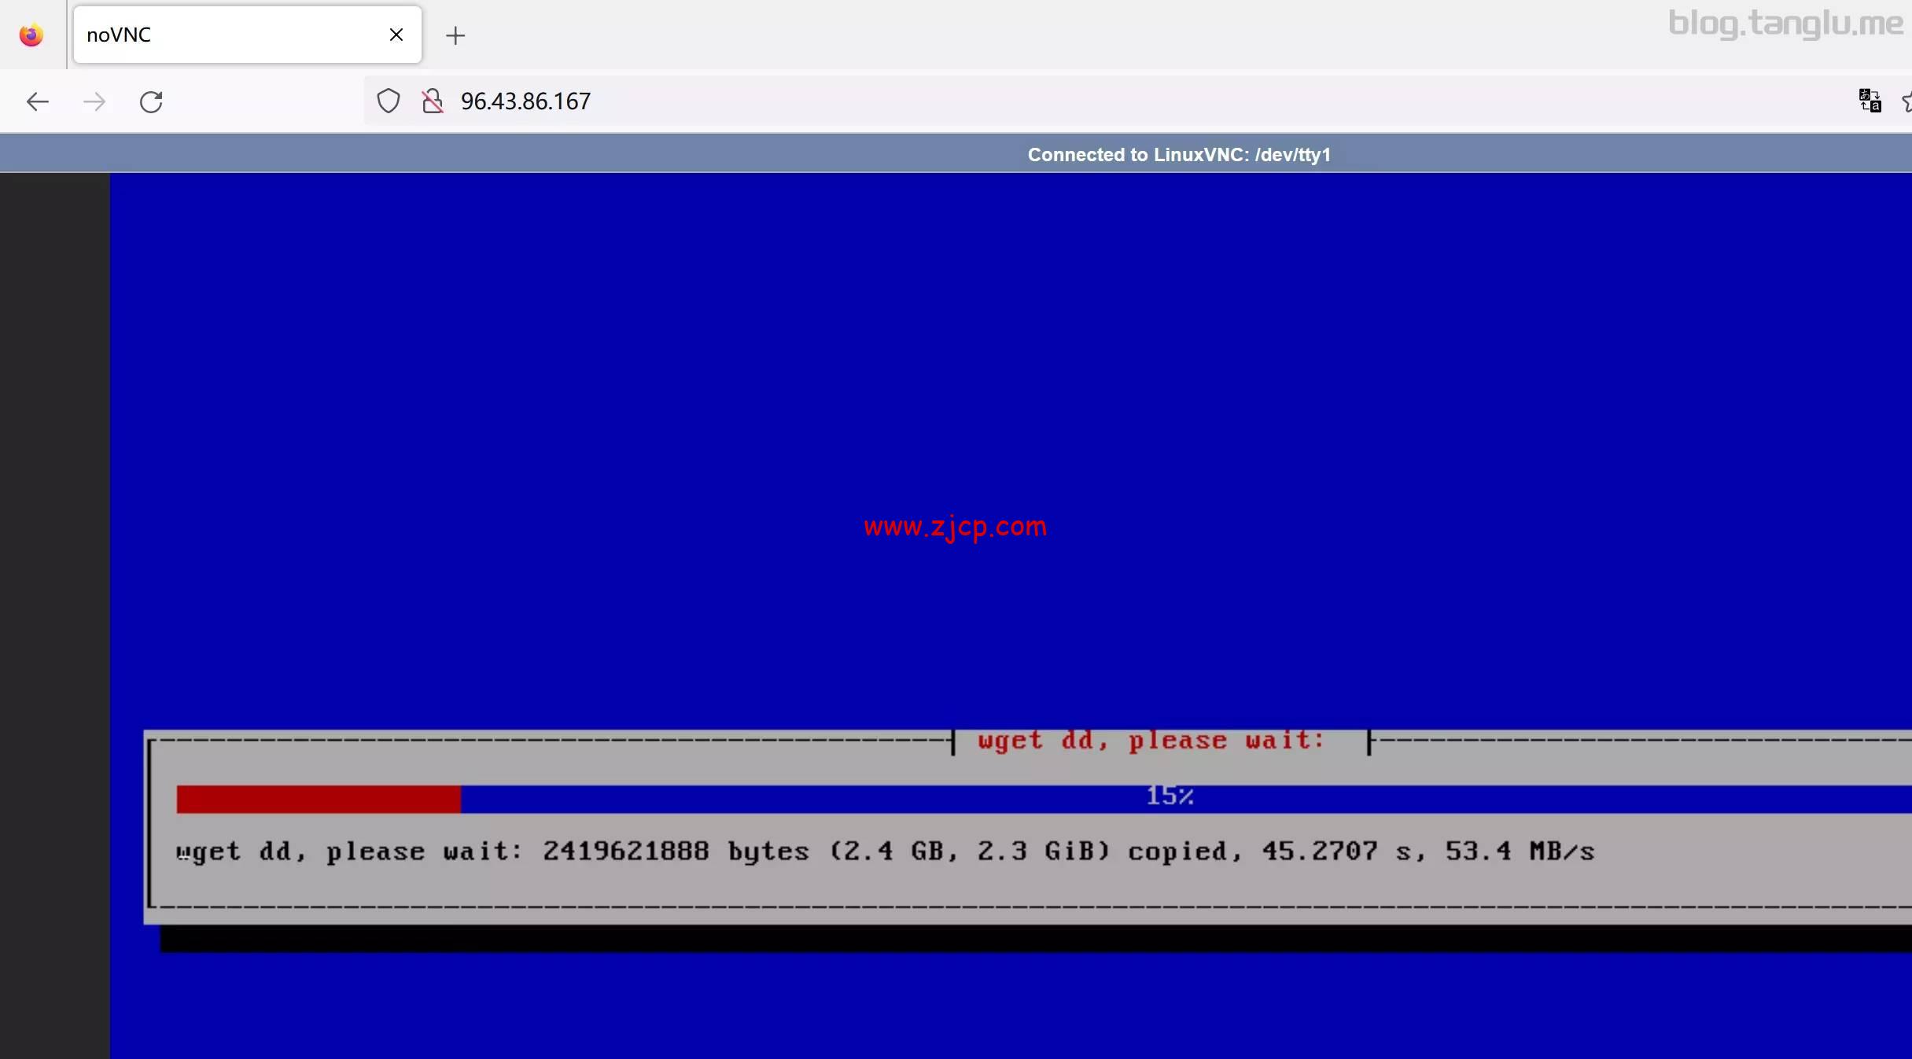Click the forward navigation arrow

(x=94, y=101)
